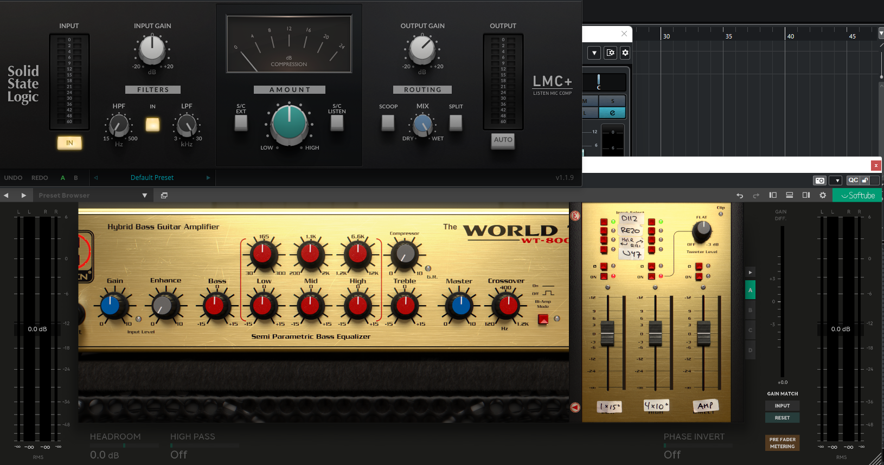Click the Gain Match RESET button
This screenshot has height=465, width=884.
tap(782, 417)
